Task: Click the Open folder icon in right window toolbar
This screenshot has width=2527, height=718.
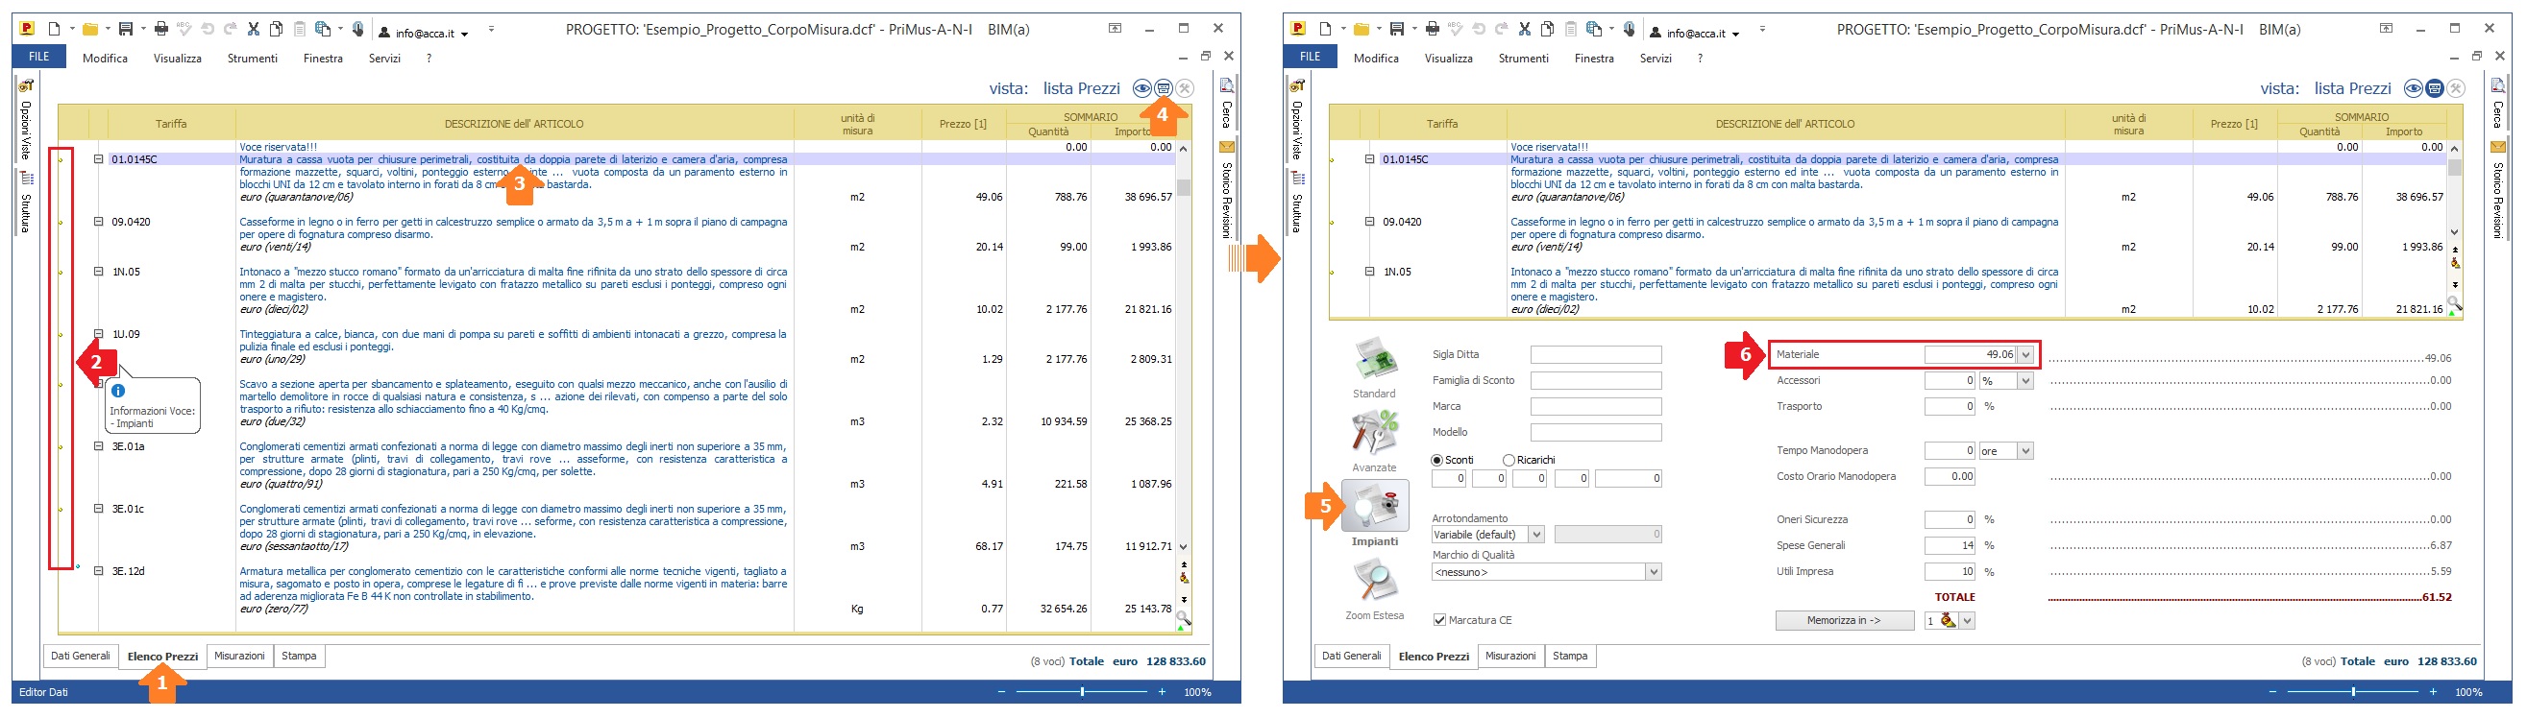Action: point(1361,30)
